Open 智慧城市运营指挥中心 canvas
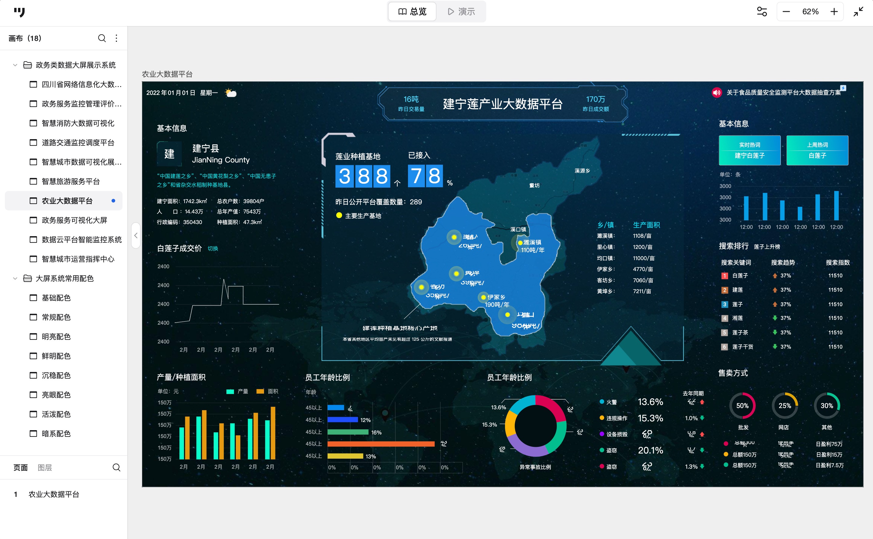 click(x=63, y=259)
